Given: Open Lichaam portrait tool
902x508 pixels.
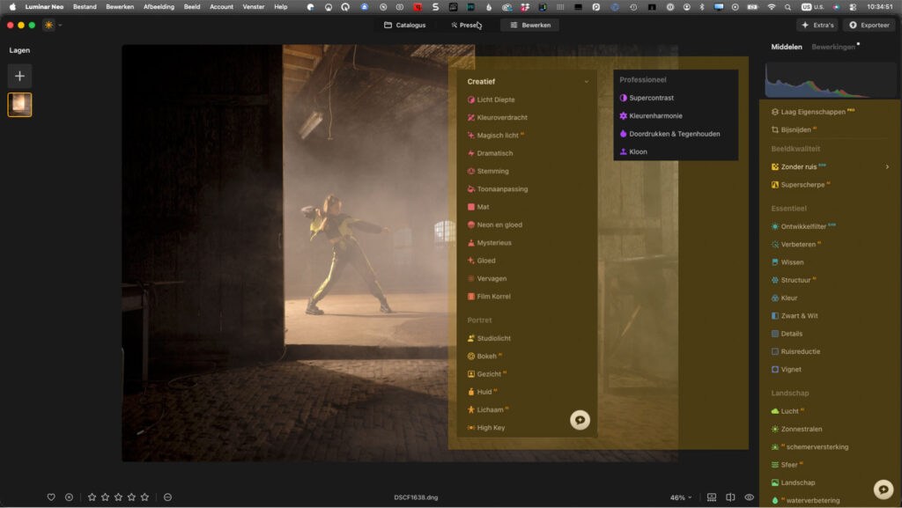Looking at the screenshot, I should click(x=487, y=409).
